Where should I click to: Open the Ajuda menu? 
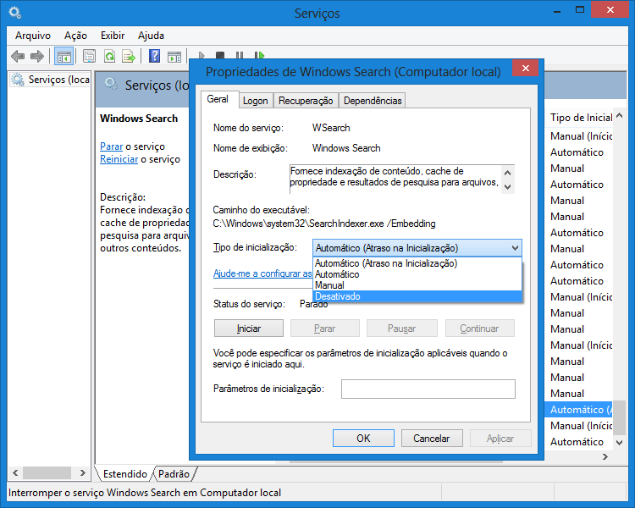[x=151, y=36]
